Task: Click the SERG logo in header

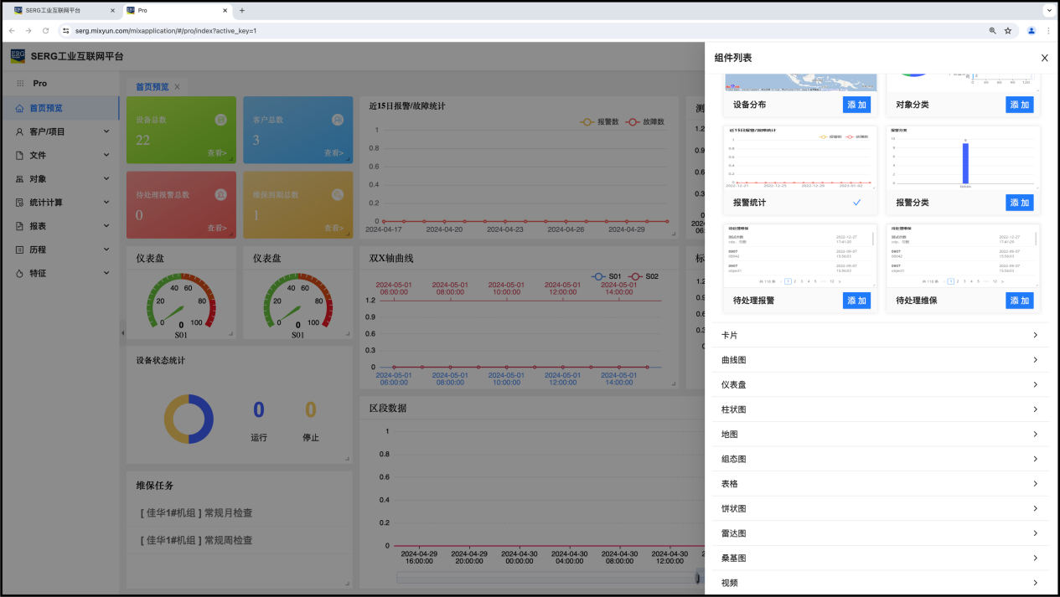Action: (18, 56)
